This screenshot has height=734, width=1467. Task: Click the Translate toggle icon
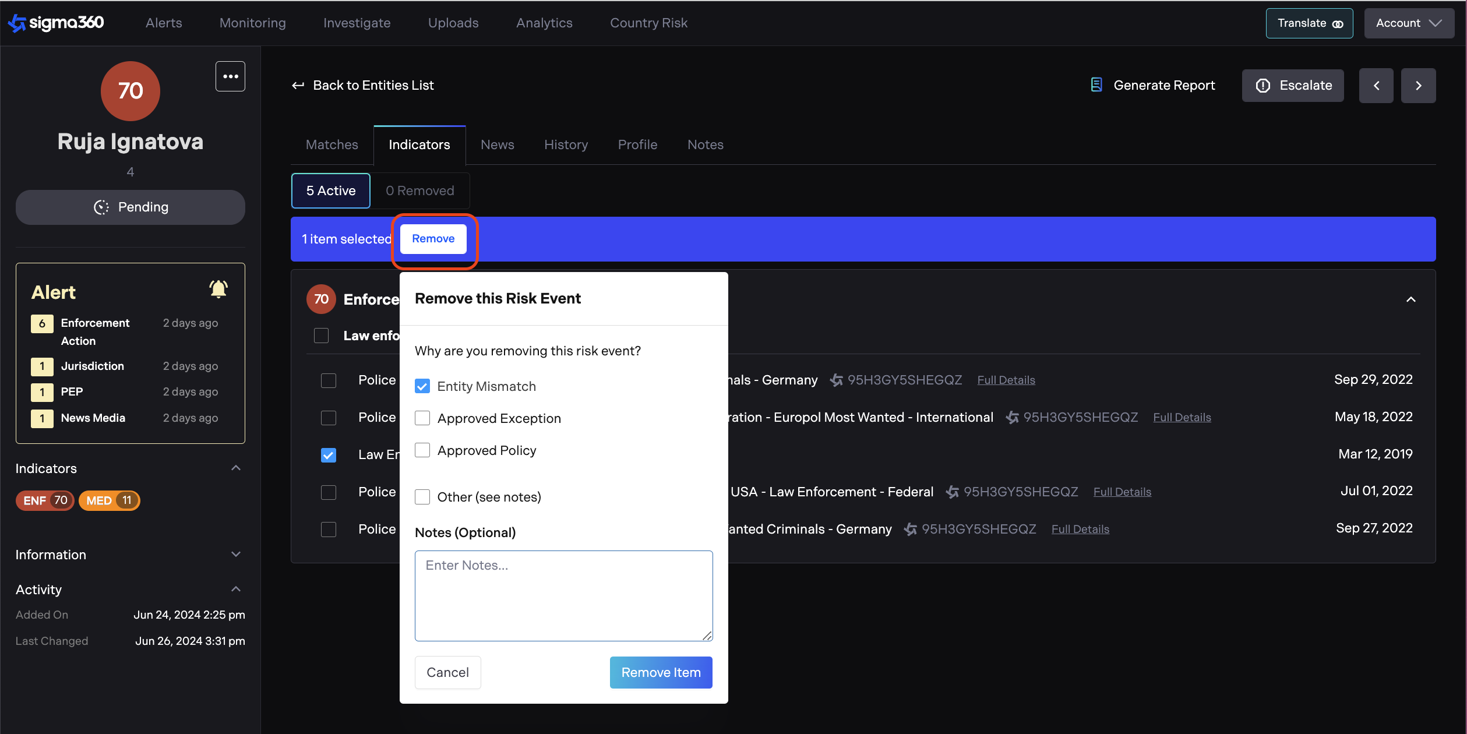coord(1338,24)
